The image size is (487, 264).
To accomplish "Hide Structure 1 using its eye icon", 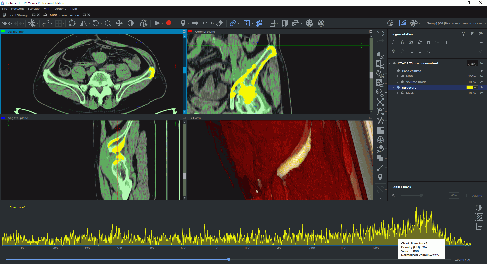I will coord(481,87).
